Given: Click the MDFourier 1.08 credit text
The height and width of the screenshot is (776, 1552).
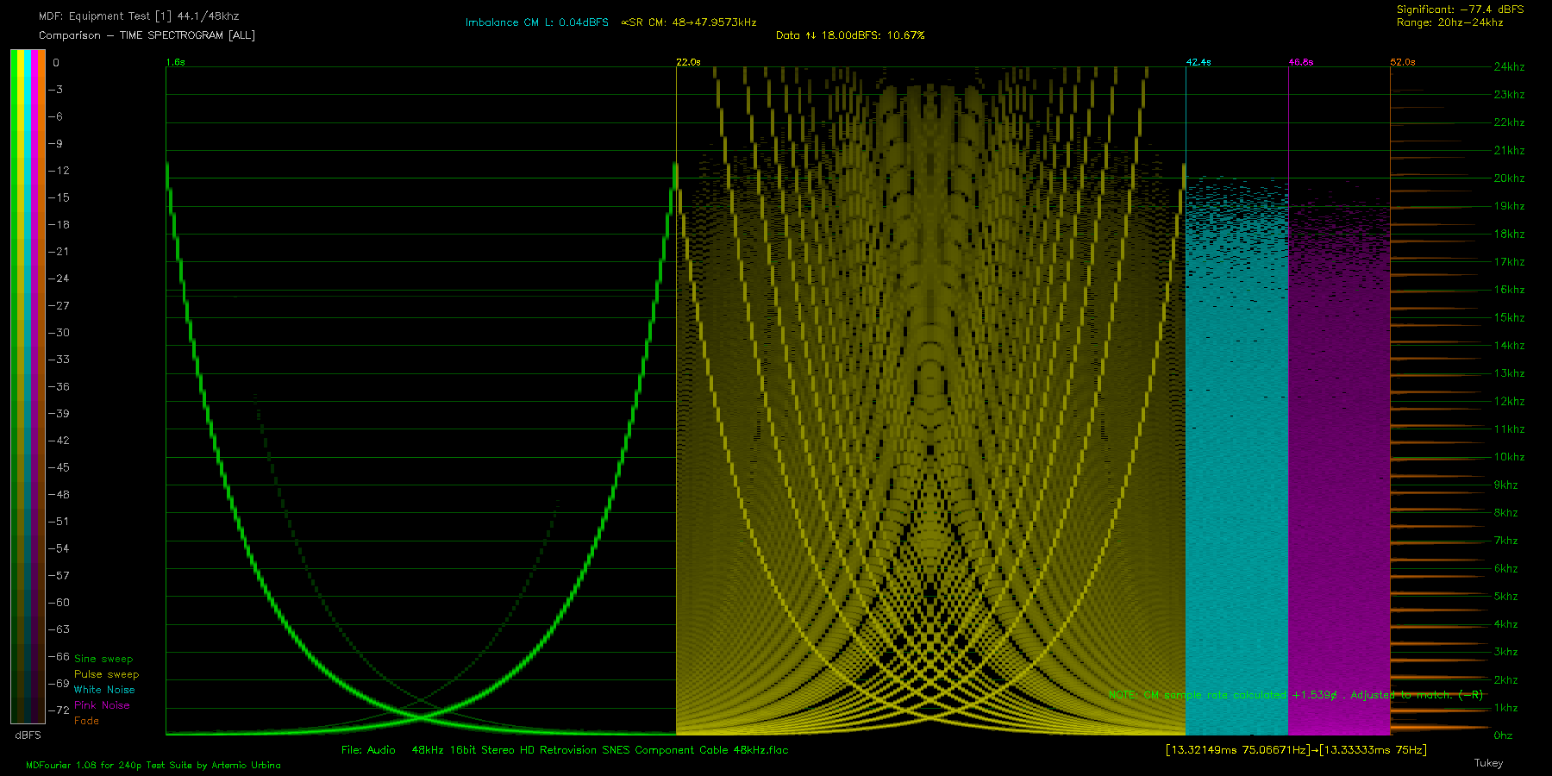Looking at the screenshot, I should 153,766.
